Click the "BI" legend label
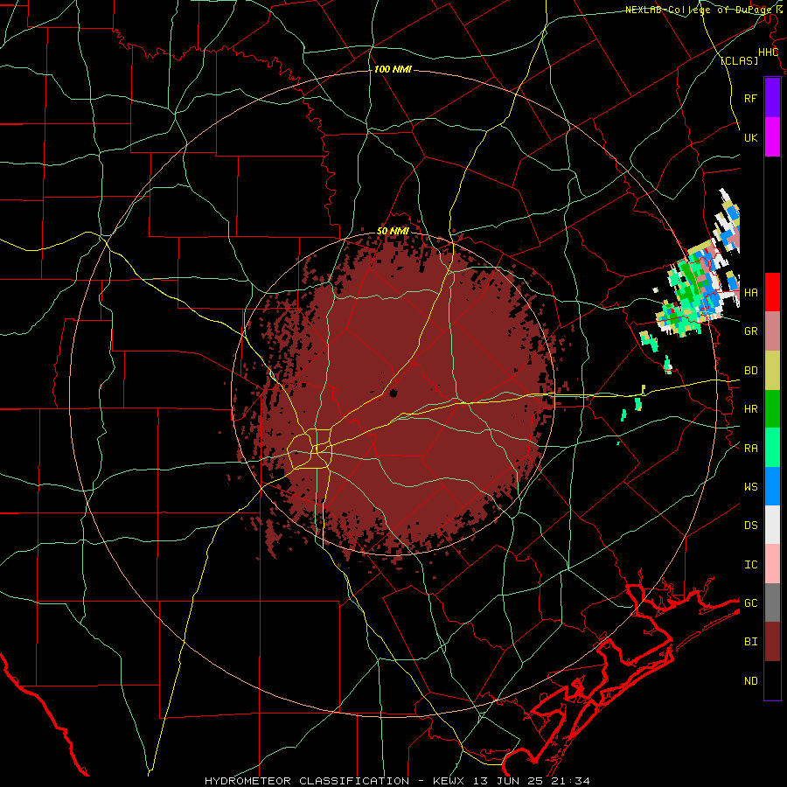Image resolution: width=787 pixels, height=787 pixels. pyautogui.click(x=750, y=642)
